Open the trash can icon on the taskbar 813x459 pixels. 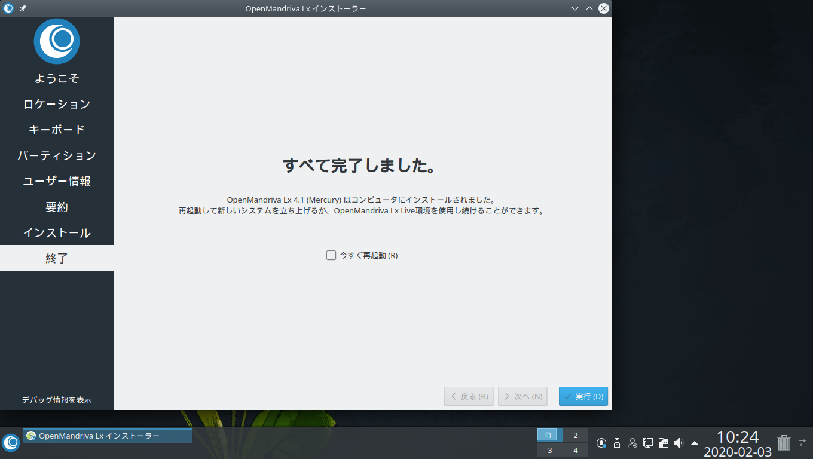coord(784,443)
